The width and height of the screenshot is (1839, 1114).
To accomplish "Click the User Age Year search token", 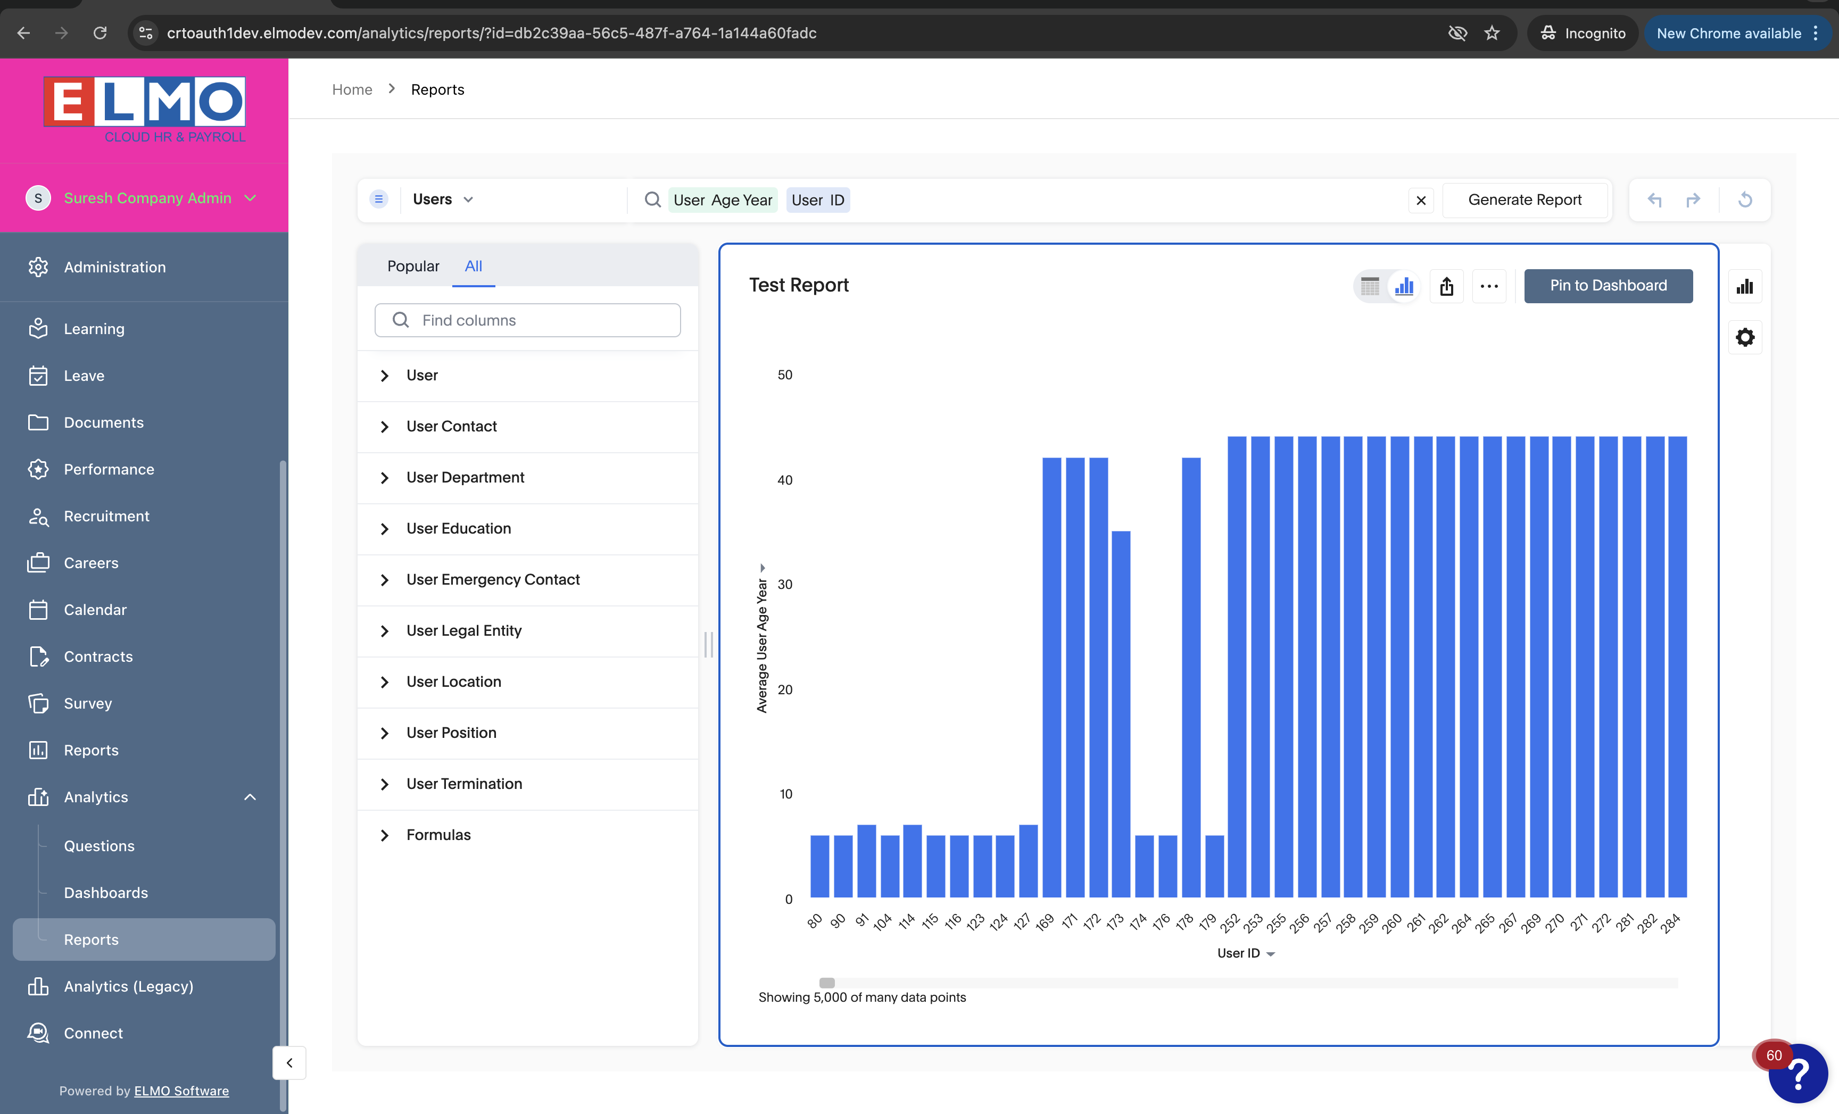I will (723, 200).
